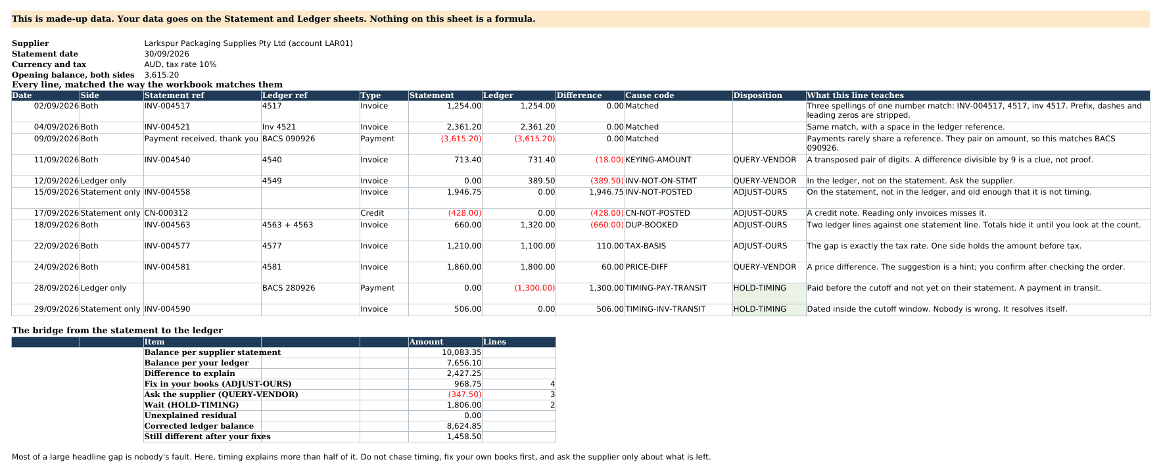Image resolution: width=1161 pixels, height=472 pixels.
Task: Click the 'Unexplained residual' label
Action: coord(190,415)
